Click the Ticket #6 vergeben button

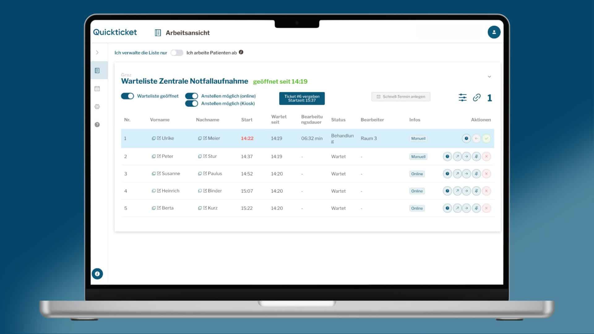pyautogui.click(x=302, y=98)
